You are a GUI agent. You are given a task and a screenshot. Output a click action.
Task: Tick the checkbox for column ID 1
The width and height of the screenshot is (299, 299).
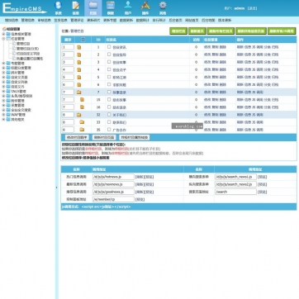coord(109,47)
